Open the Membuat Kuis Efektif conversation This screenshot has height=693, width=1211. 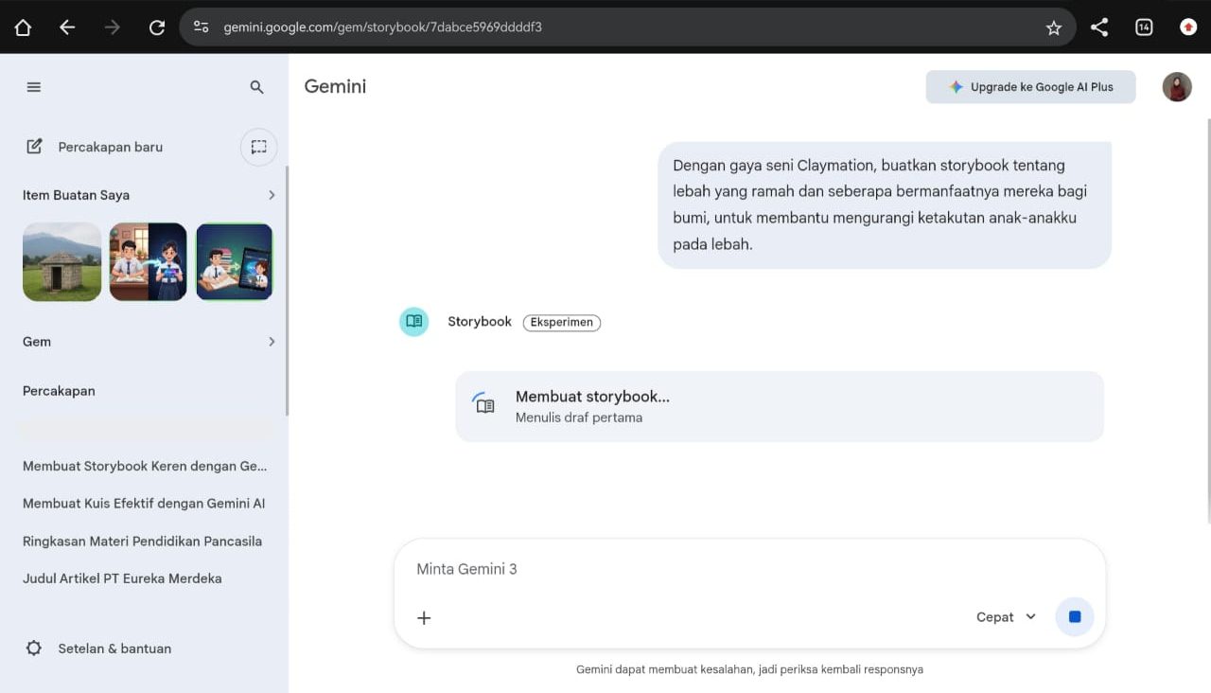(x=144, y=504)
